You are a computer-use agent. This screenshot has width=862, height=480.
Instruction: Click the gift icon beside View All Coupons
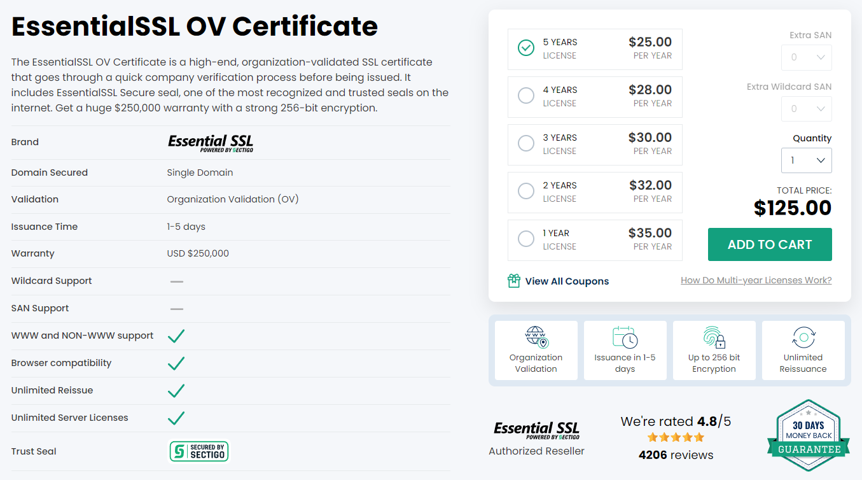coord(514,281)
